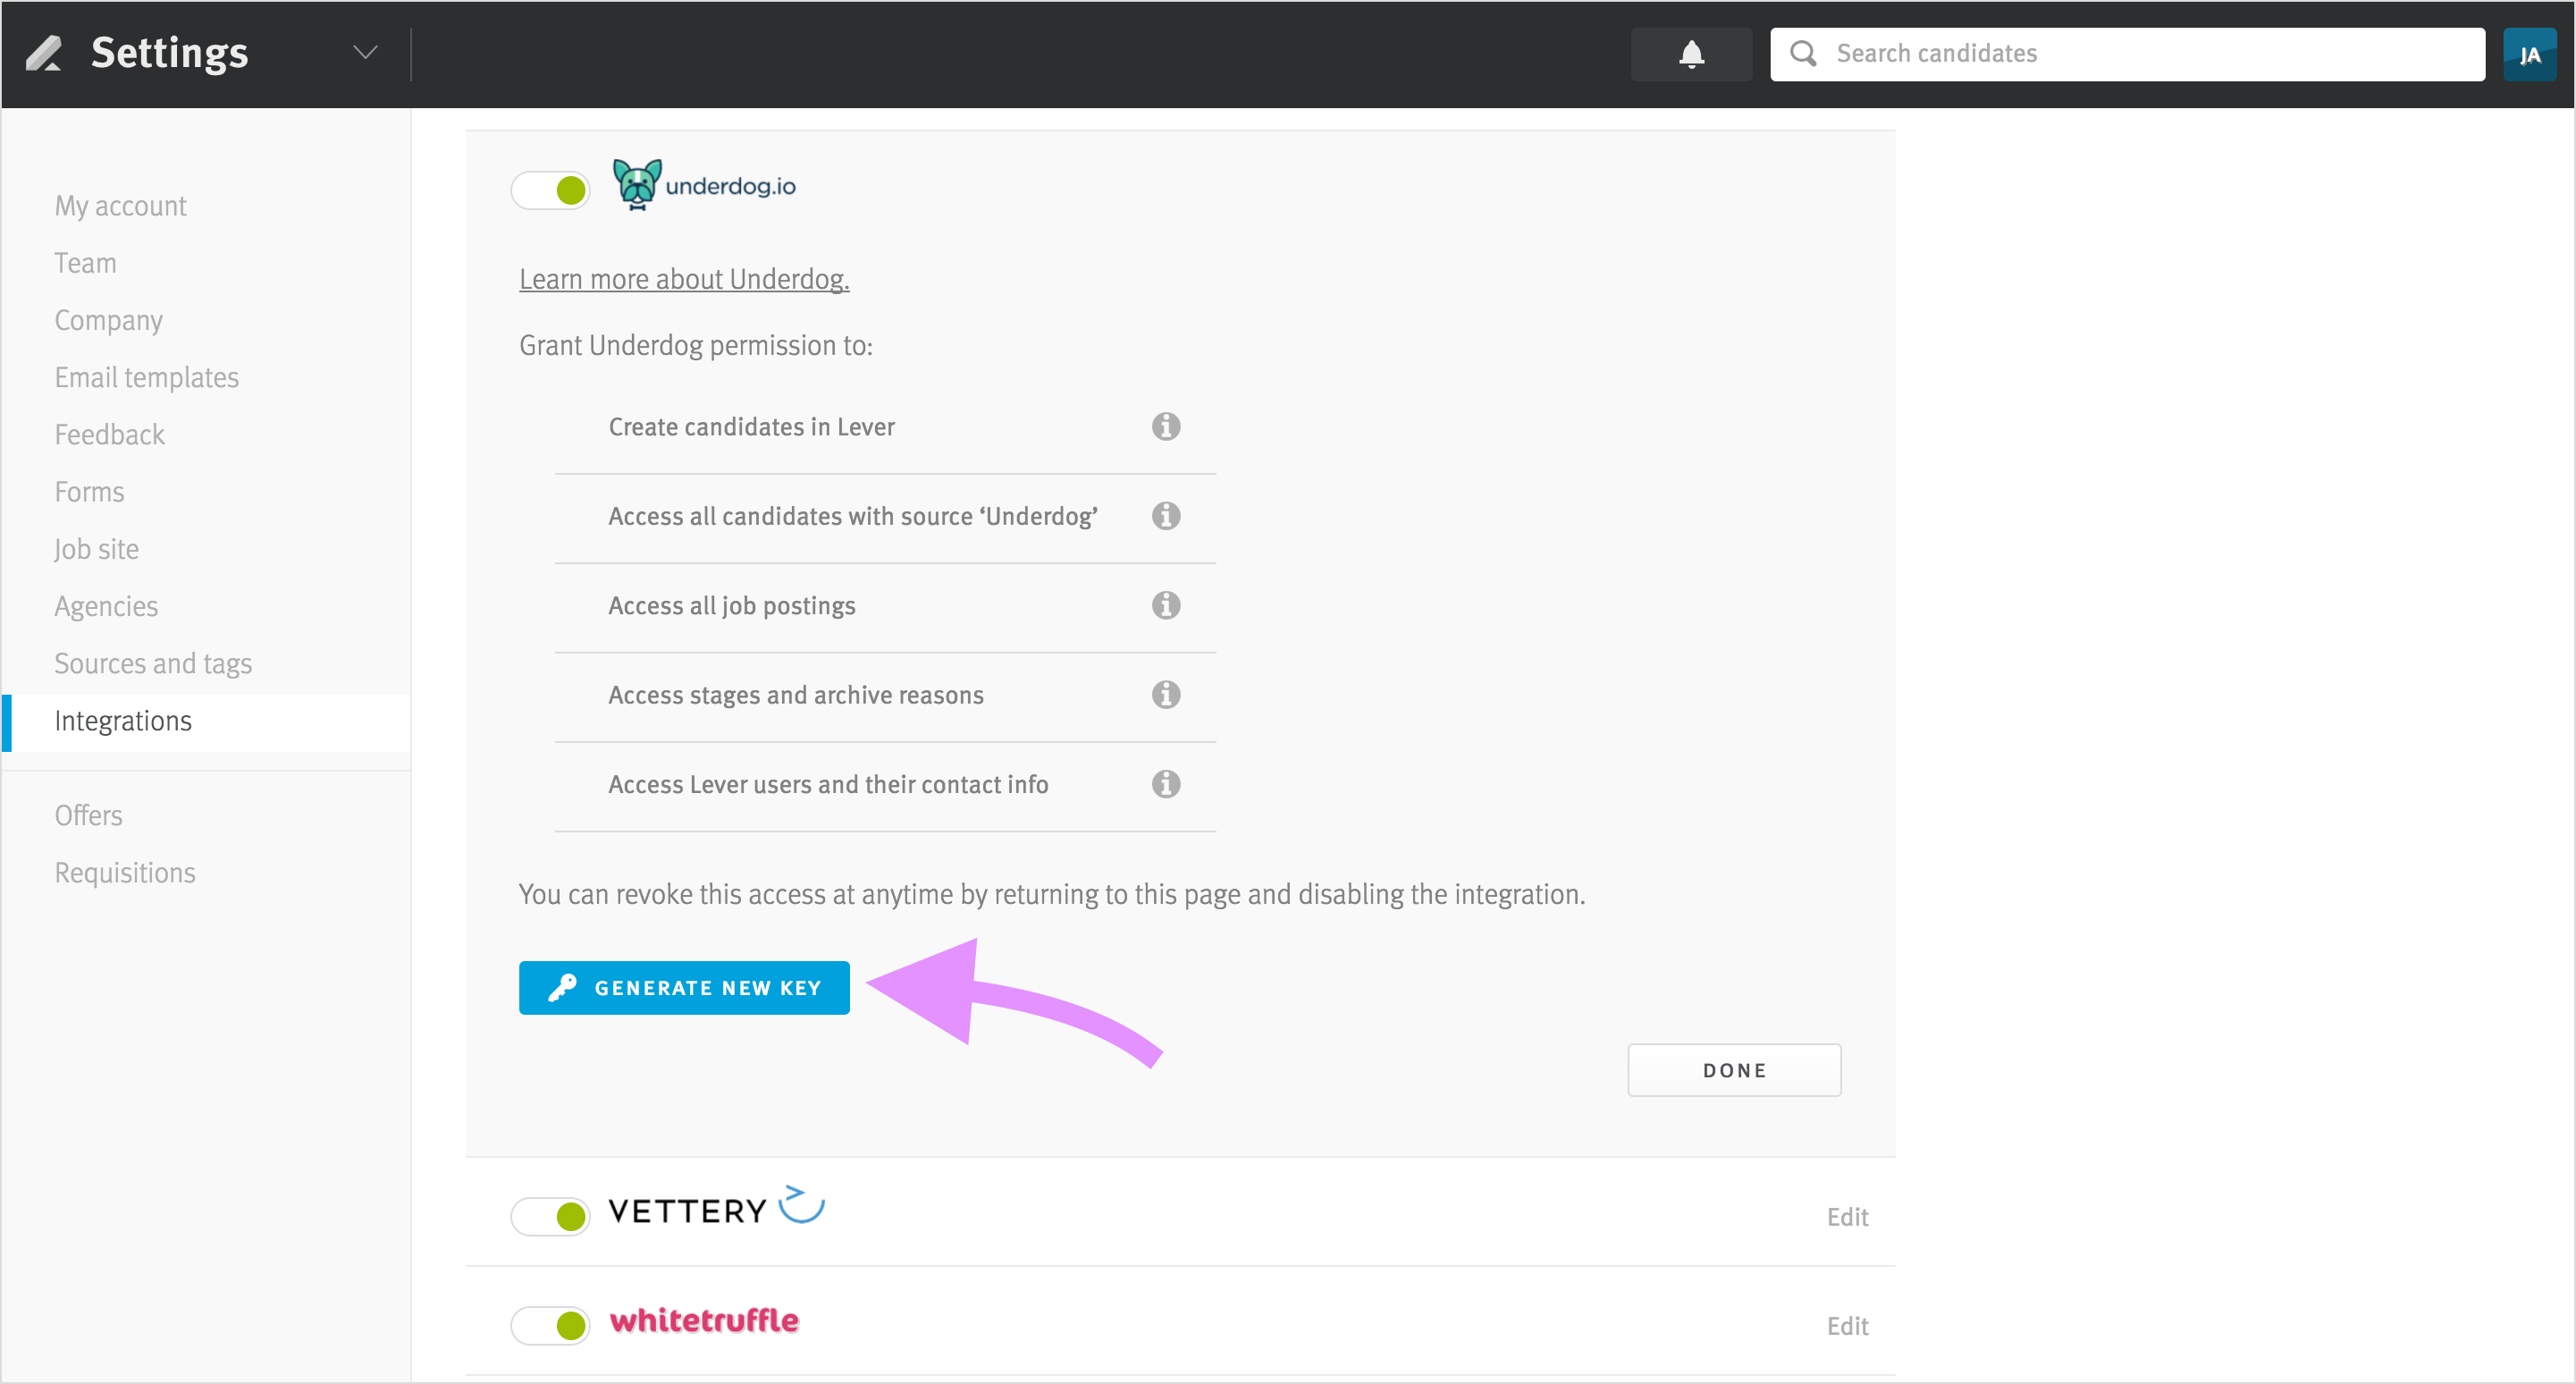The width and height of the screenshot is (2576, 1384).
Task: Toggle off the Vettery integration
Action: [x=551, y=1217]
